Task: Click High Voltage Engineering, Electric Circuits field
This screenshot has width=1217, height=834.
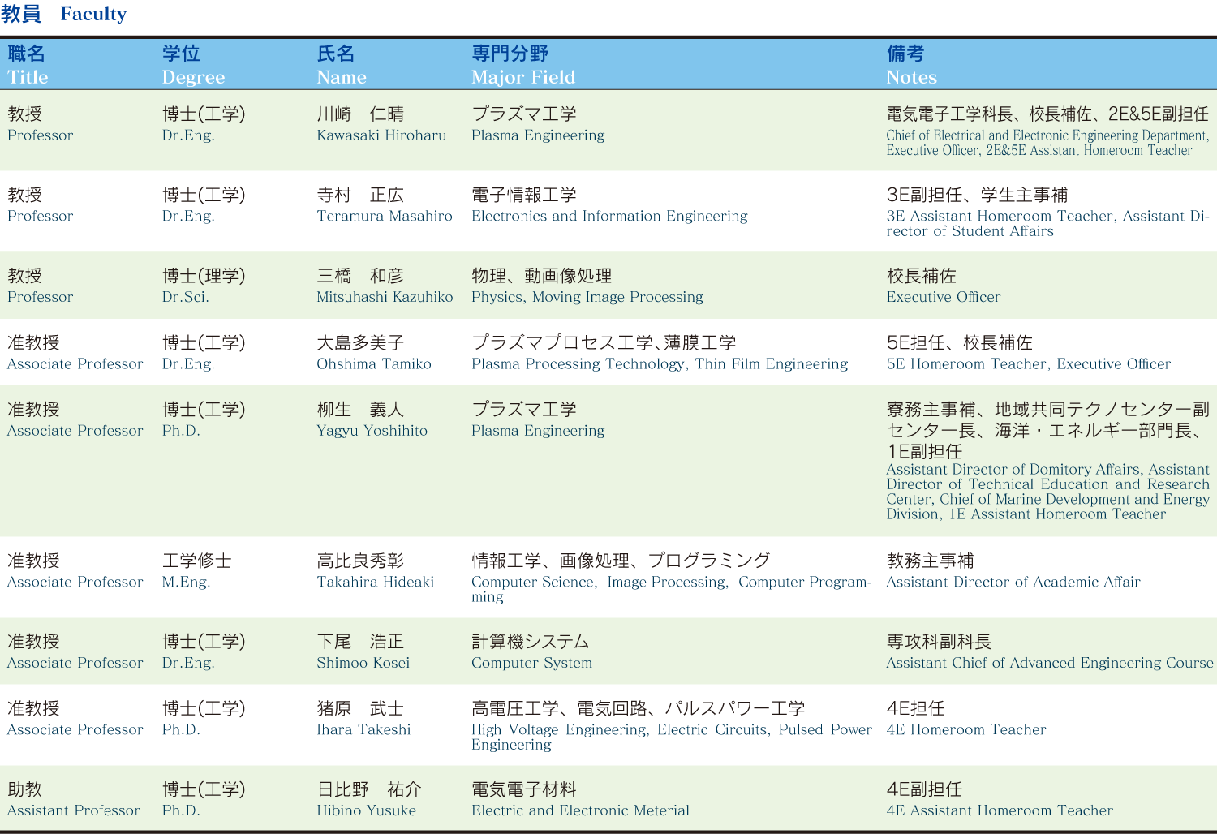Action: coord(672,737)
